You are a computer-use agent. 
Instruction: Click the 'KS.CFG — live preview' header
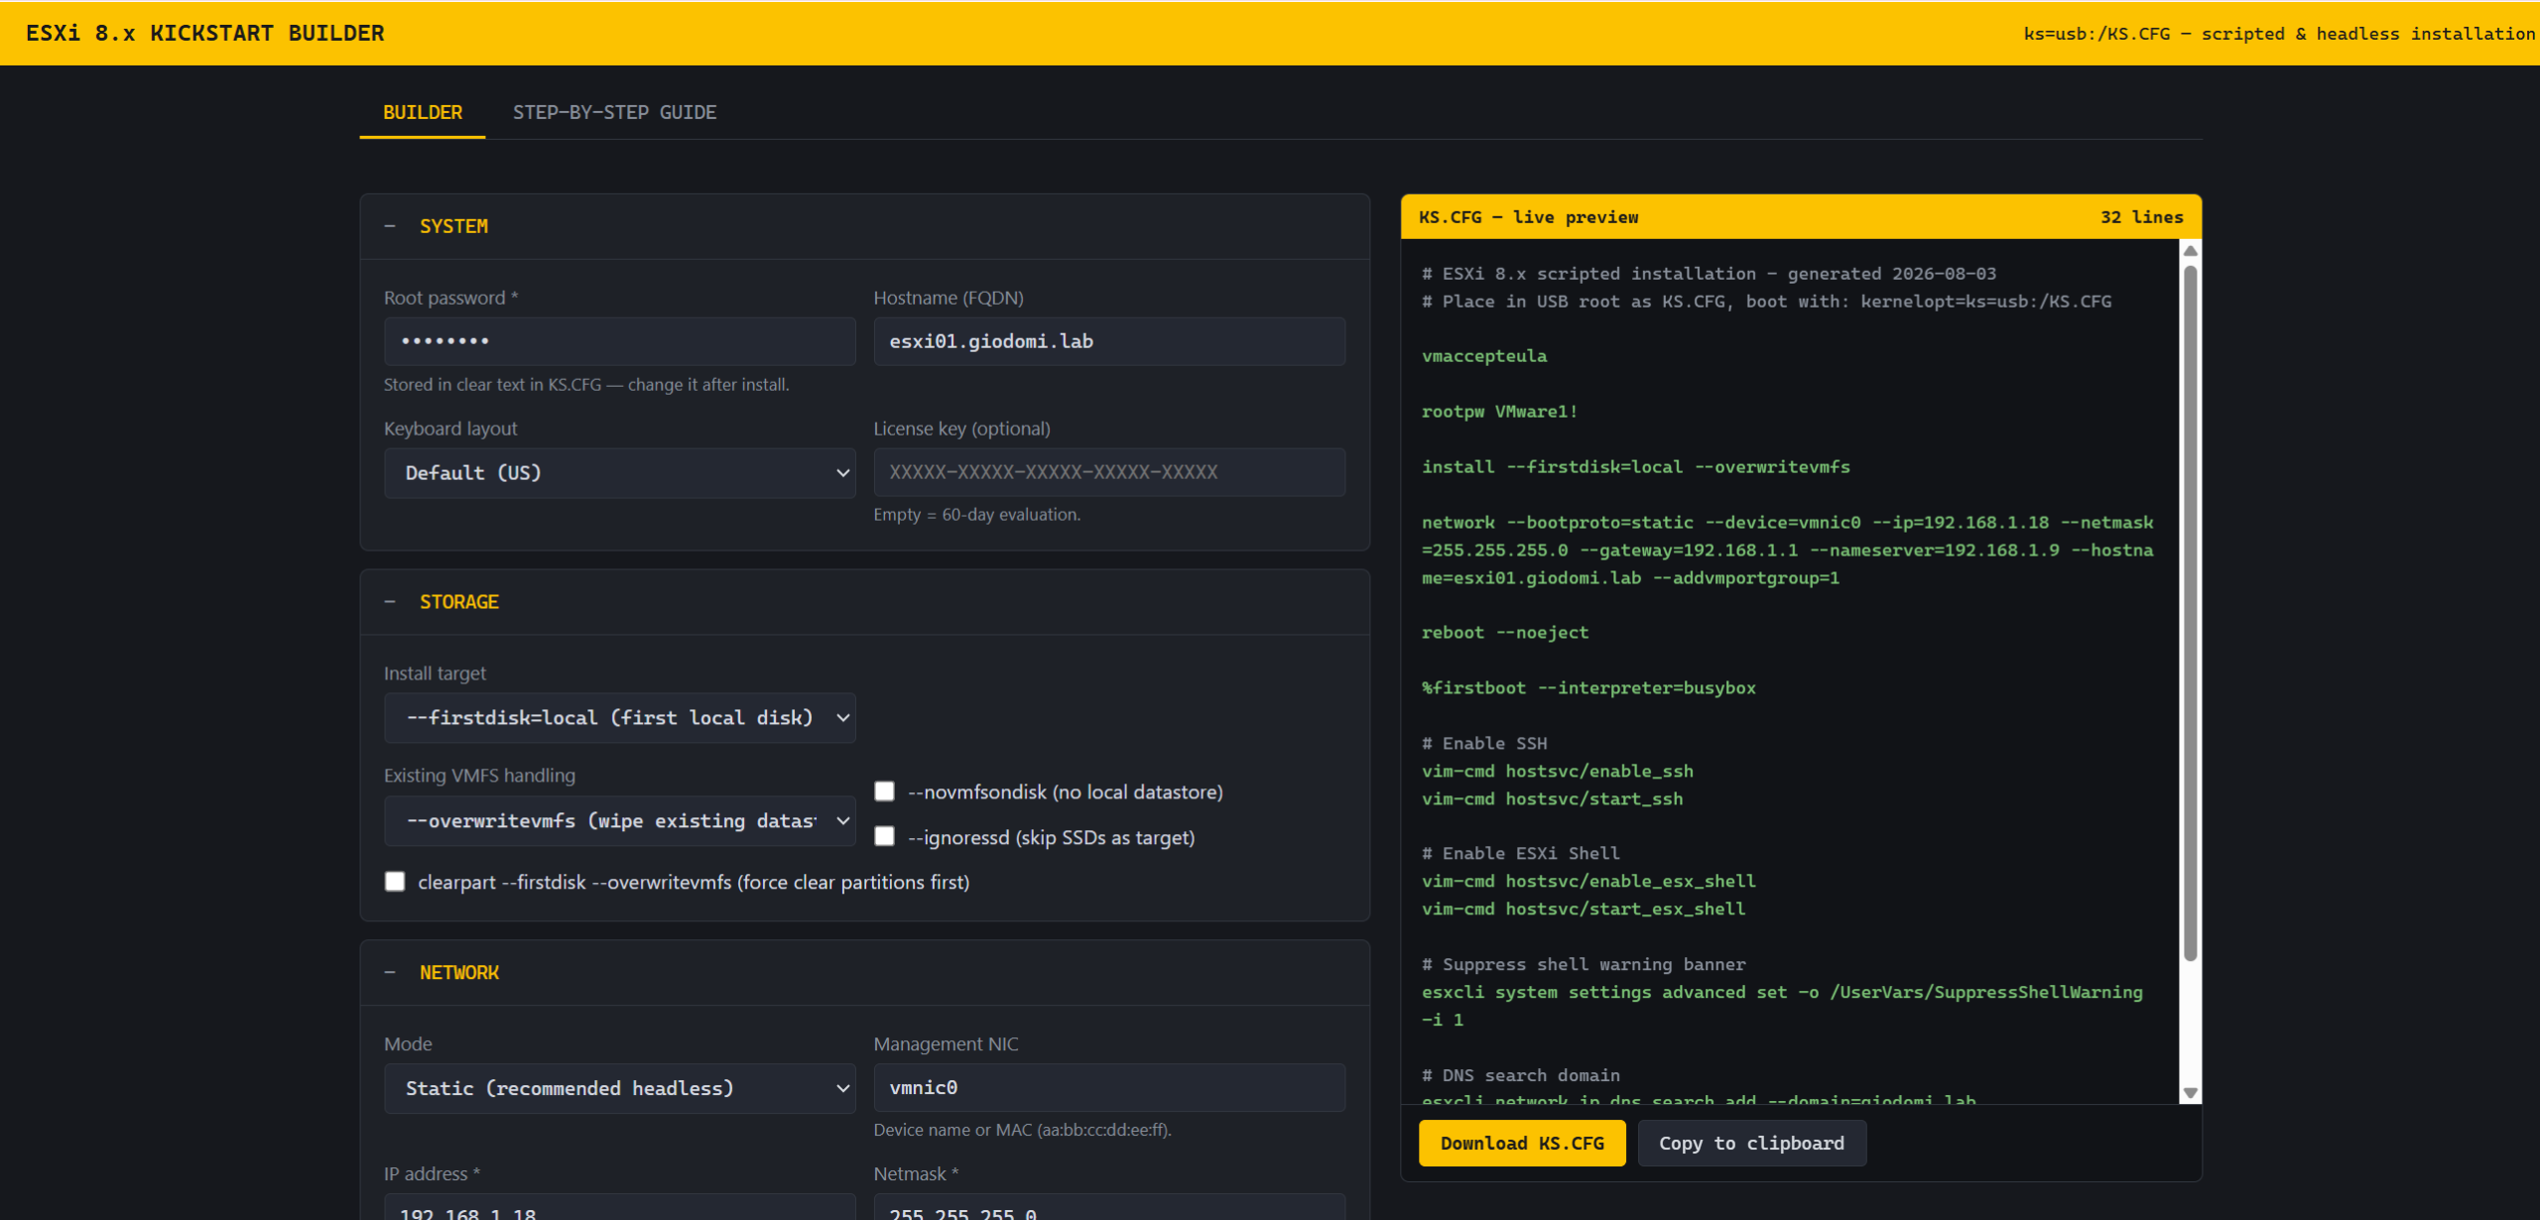tap(1529, 217)
